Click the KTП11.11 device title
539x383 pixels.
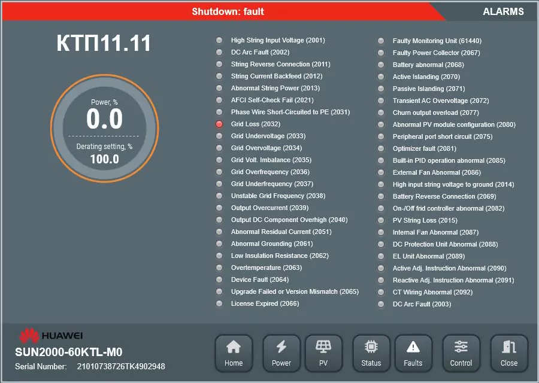[x=104, y=43]
